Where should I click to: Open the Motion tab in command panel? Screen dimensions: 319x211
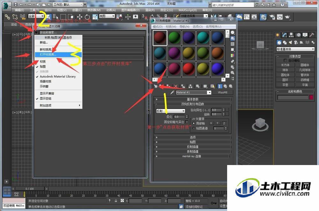[298, 35]
